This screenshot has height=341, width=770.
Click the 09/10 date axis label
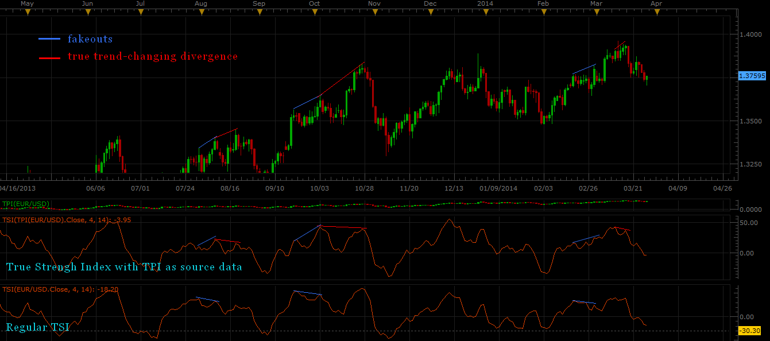274,188
